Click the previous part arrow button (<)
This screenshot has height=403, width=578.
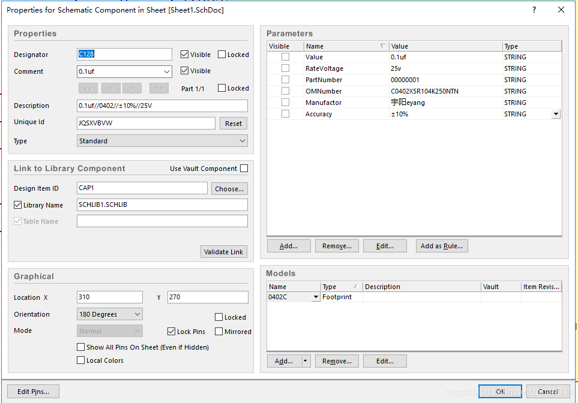pyautogui.click(x=110, y=88)
